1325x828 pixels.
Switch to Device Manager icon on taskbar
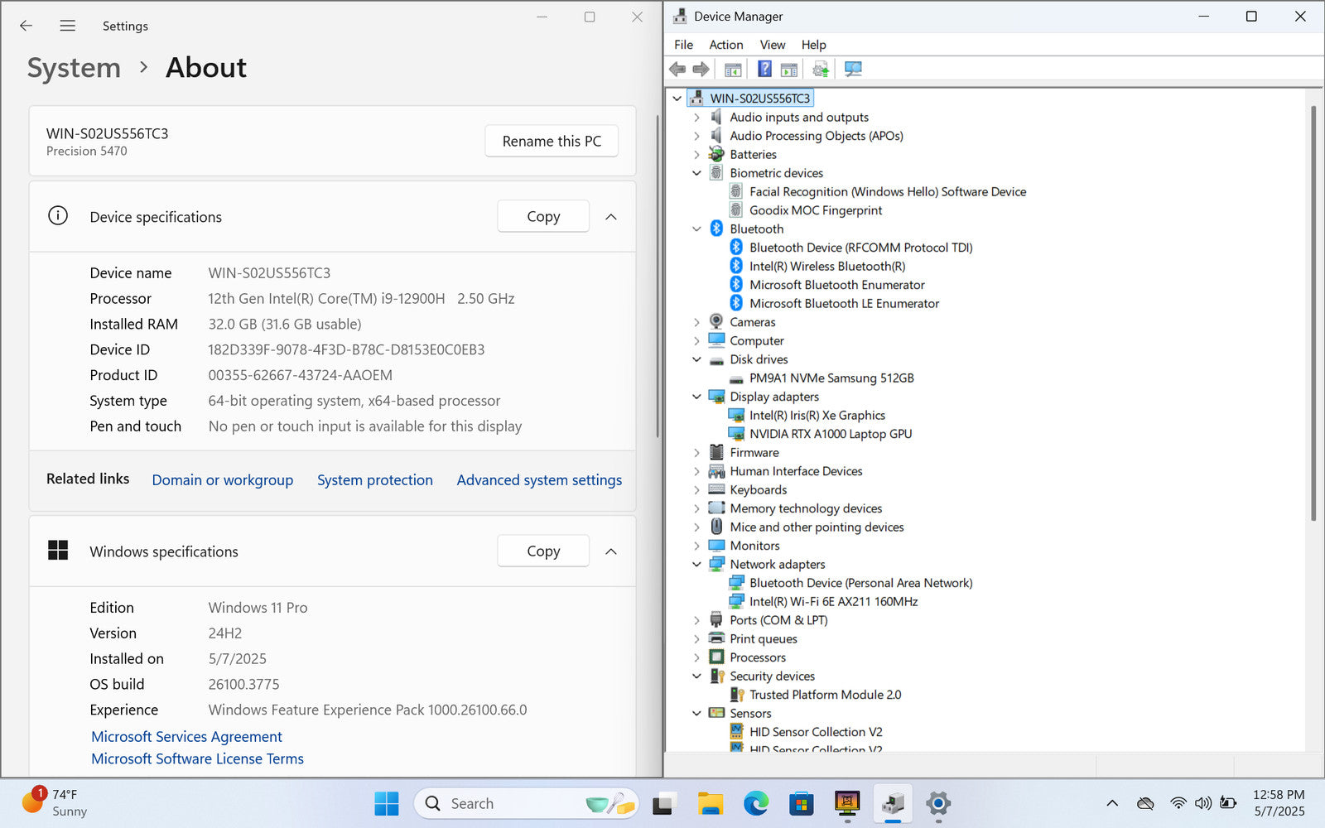coord(892,803)
